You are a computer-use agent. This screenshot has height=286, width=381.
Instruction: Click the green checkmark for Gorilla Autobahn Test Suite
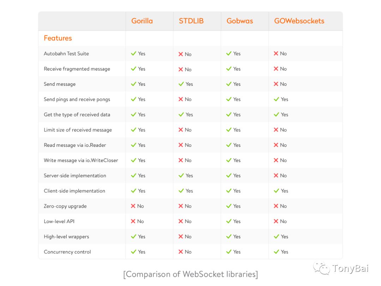pyautogui.click(x=133, y=54)
